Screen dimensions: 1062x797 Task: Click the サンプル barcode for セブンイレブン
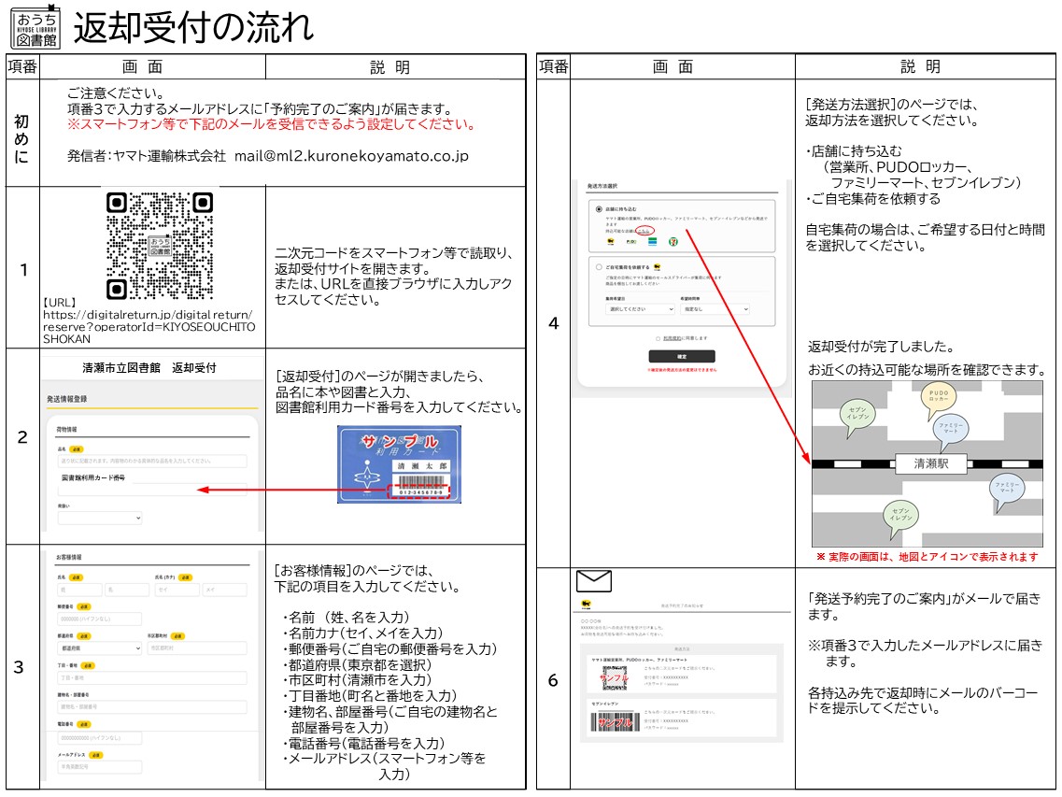click(x=615, y=721)
